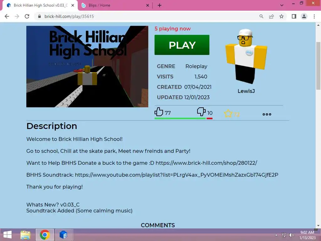
Task: Bookmark this page with the star
Action: coord(282,16)
